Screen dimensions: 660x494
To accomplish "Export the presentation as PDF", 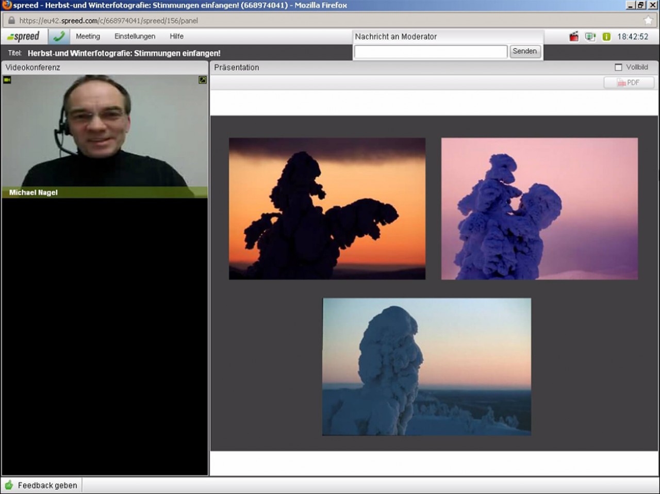I will pyautogui.click(x=629, y=83).
